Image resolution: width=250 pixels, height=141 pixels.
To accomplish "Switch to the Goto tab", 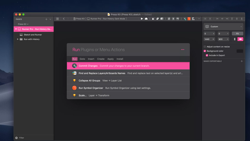I will click(82, 59).
